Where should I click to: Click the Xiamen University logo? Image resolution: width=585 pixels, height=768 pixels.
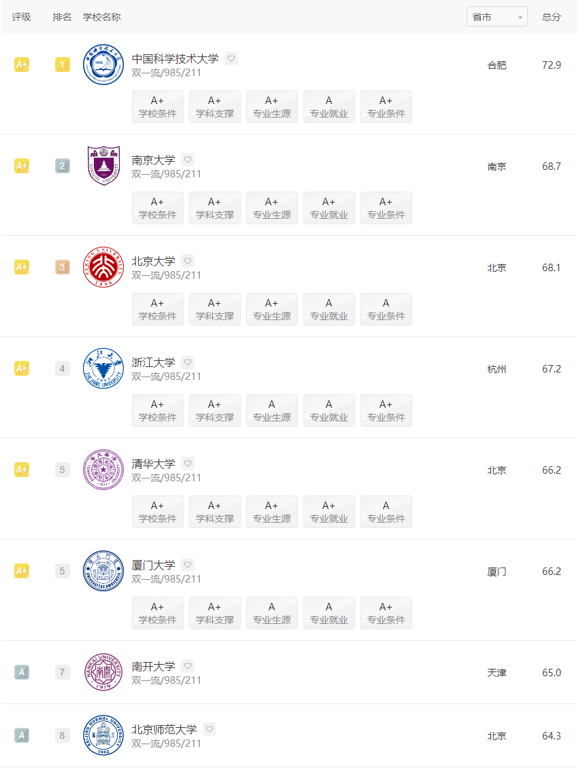[x=103, y=571]
